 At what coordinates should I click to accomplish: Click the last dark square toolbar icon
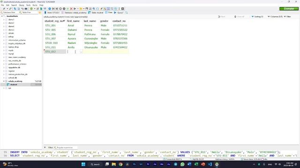pos(123,9)
